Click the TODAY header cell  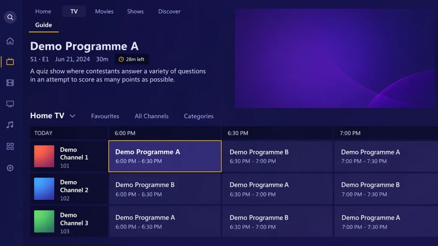(x=69, y=133)
